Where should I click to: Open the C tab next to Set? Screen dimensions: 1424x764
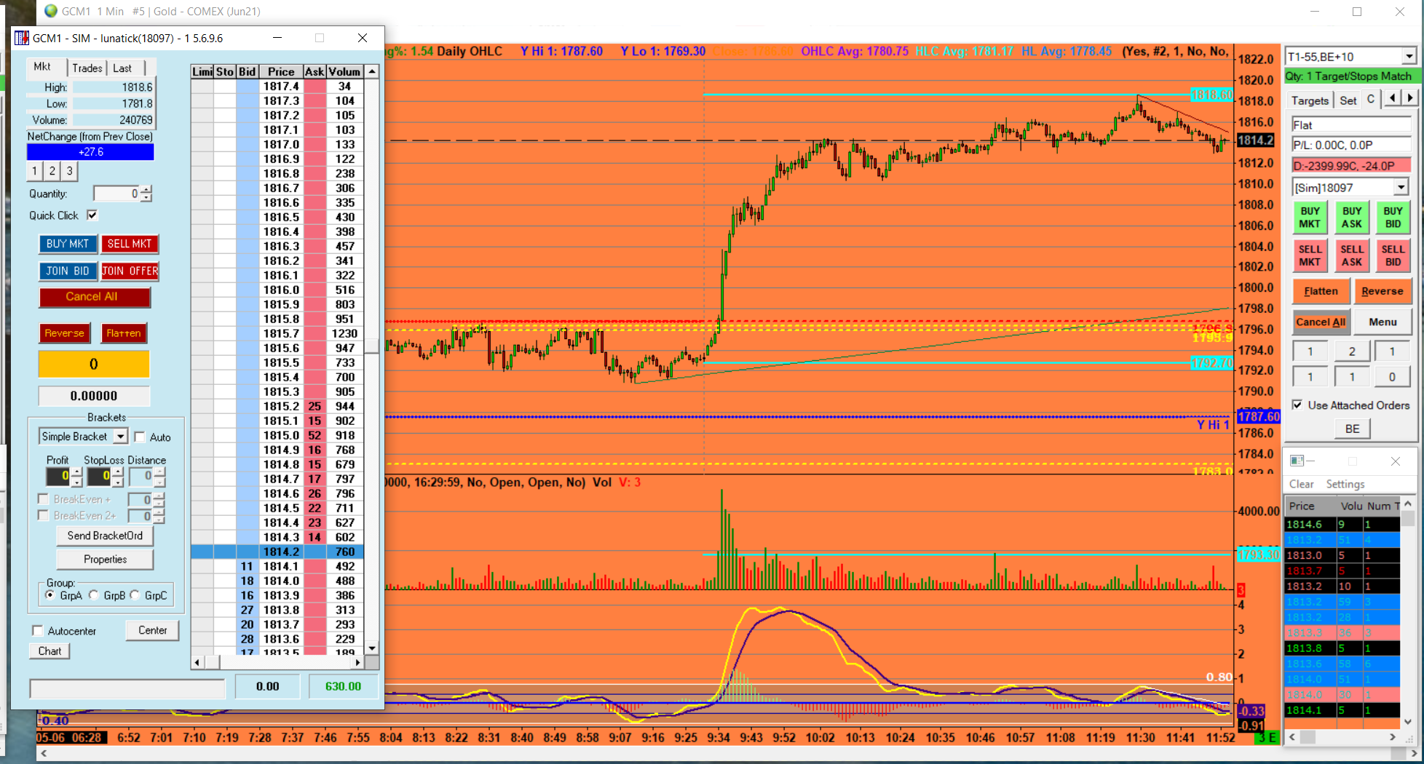tap(1371, 100)
